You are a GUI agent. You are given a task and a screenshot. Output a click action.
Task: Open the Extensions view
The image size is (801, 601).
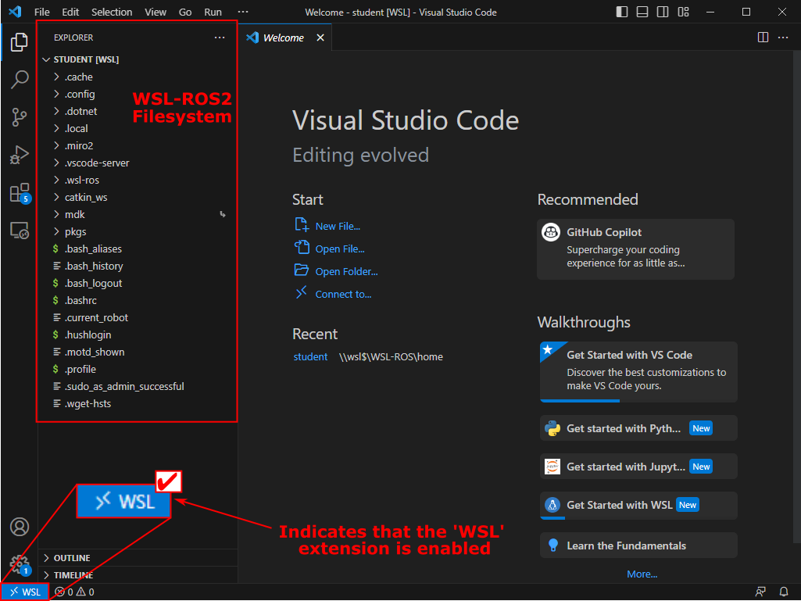pyautogui.click(x=20, y=193)
